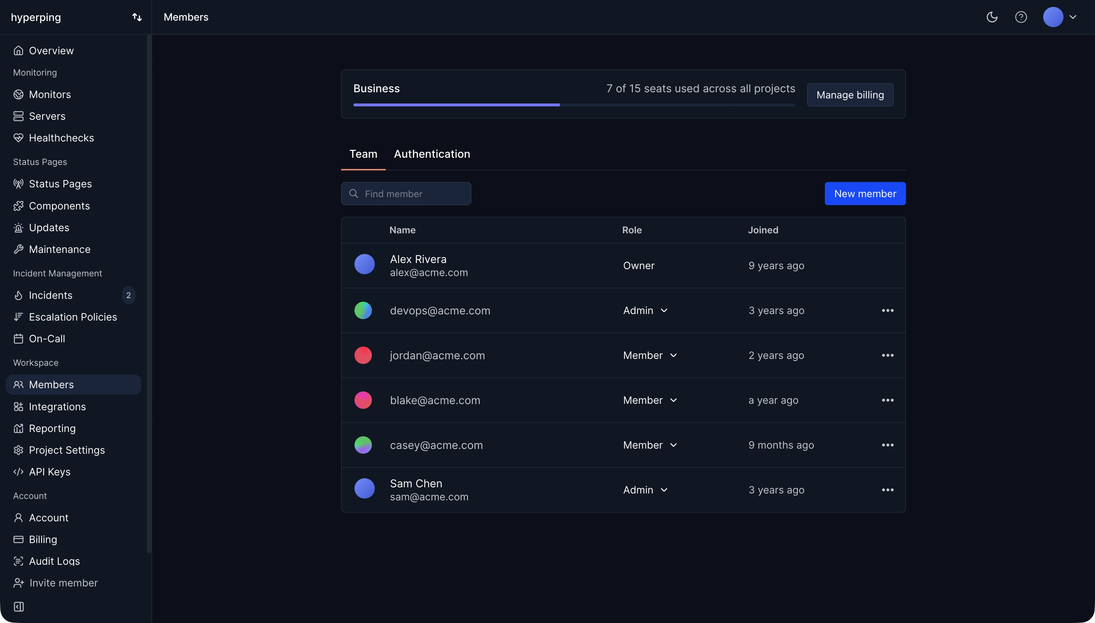The width and height of the screenshot is (1095, 623).
Task: Switch to the Authentication tab
Action: (432, 154)
